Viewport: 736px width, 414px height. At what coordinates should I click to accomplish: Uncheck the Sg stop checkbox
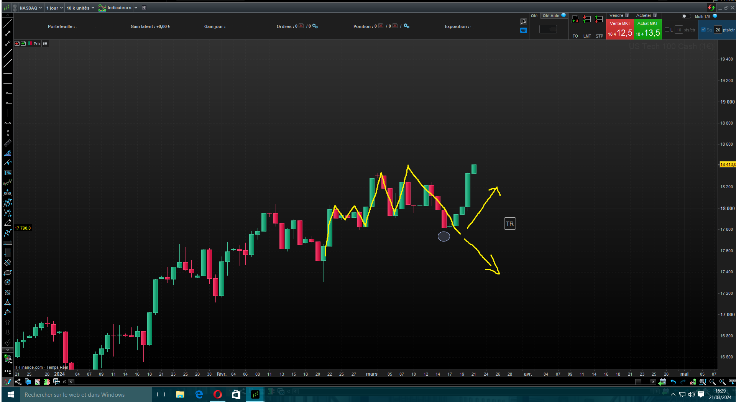[703, 30]
